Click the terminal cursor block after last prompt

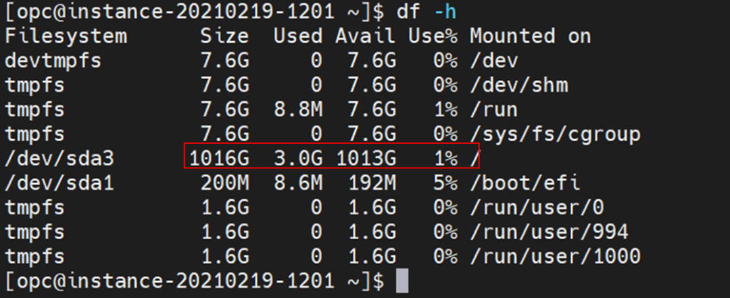402,281
